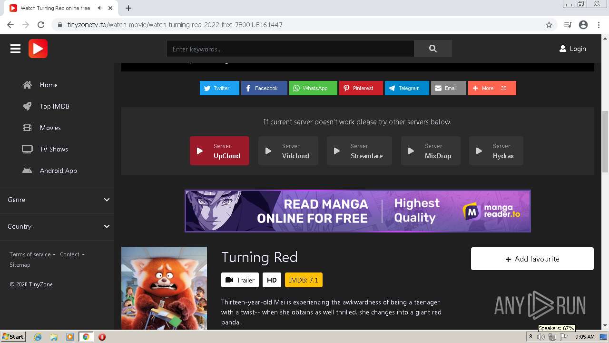Close the Turning Red browser tab

[110, 8]
